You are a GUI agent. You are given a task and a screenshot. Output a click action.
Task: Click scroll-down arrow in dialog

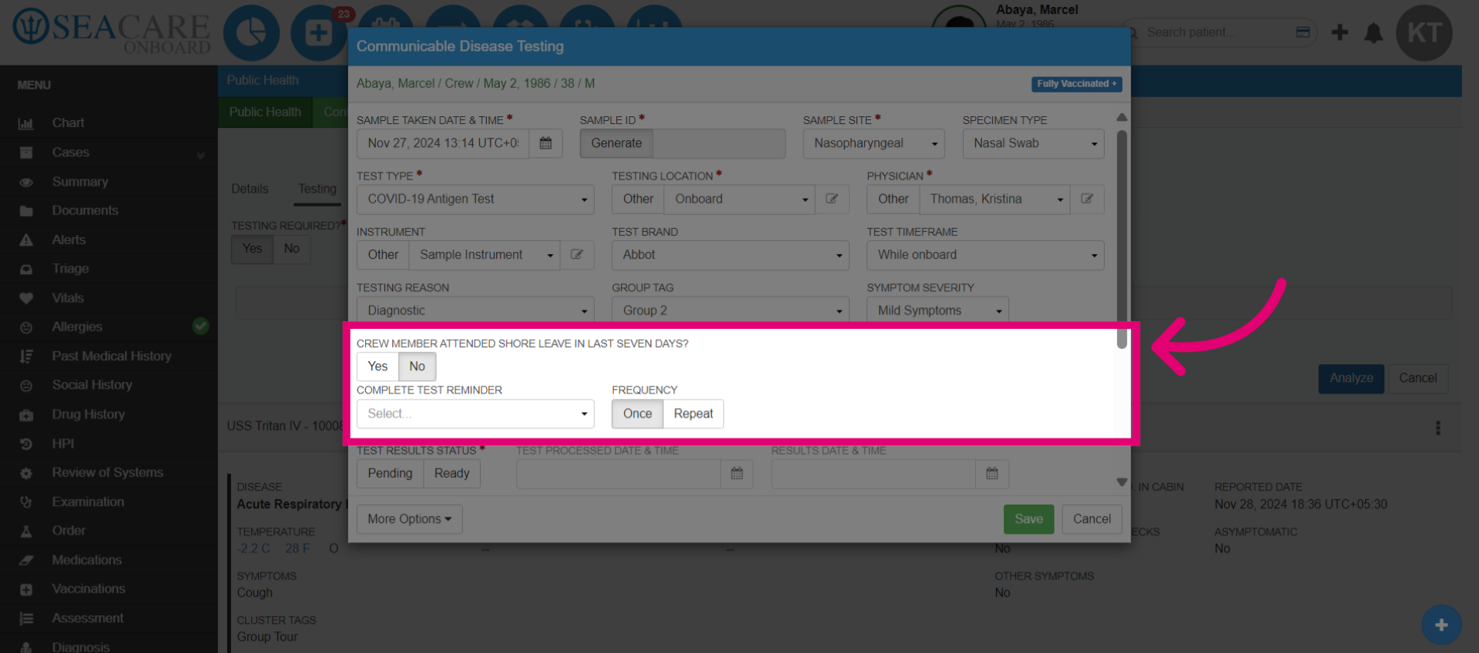tap(1122, 482)
